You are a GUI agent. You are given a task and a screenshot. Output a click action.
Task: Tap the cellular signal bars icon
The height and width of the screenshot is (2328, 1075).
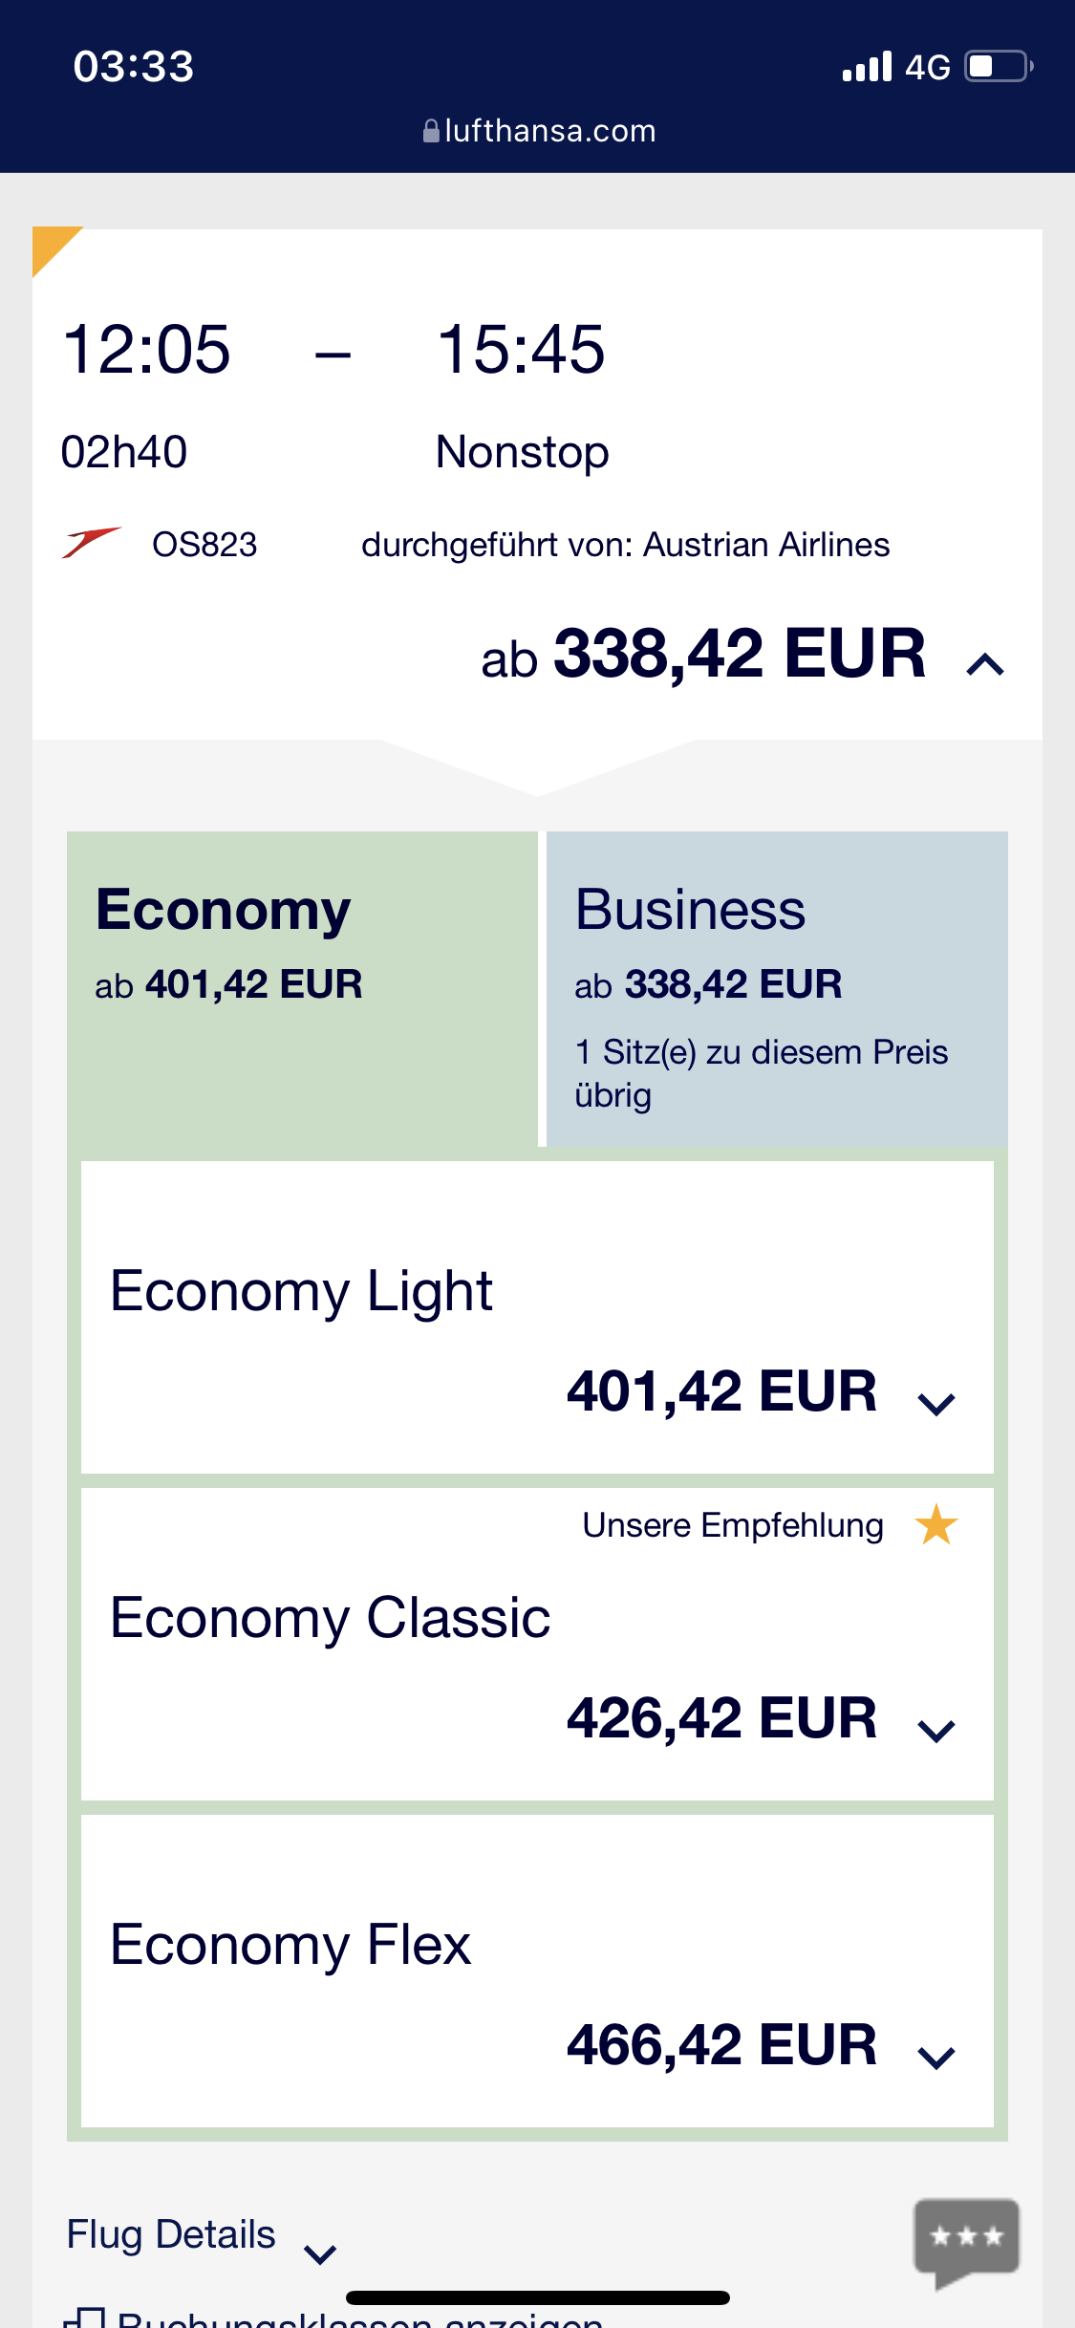867,67
